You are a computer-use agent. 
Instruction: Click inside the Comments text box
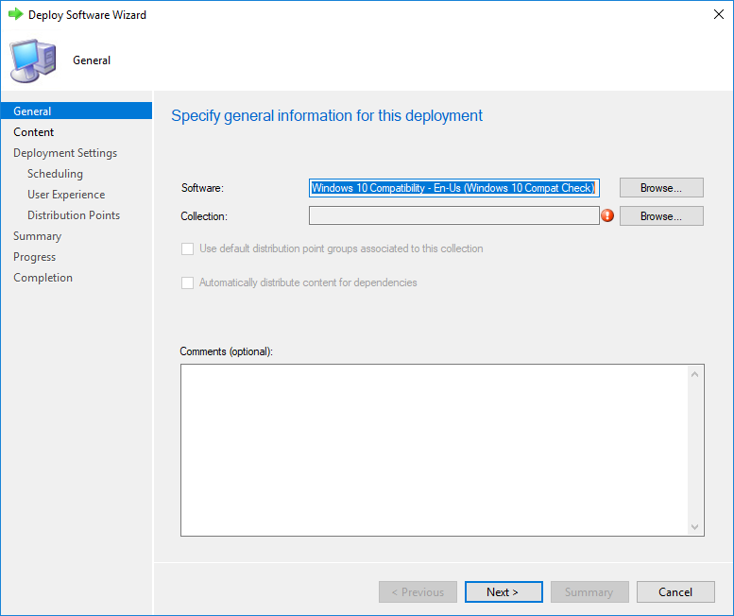click(434, 451)
